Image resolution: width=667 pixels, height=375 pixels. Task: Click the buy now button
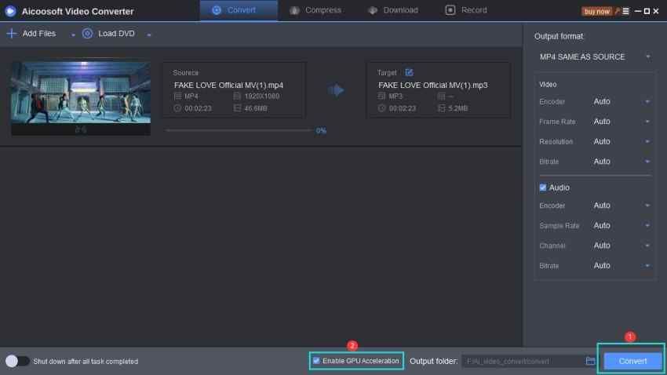point(596,11)
